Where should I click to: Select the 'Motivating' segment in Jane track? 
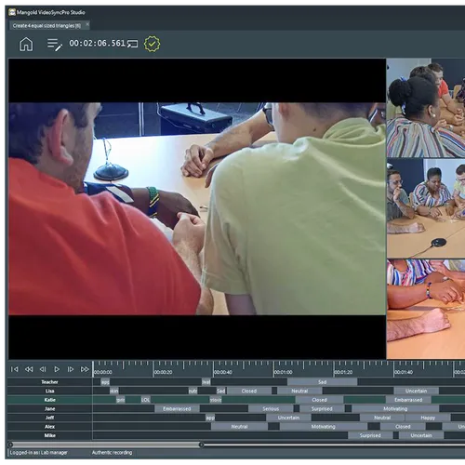395,408
